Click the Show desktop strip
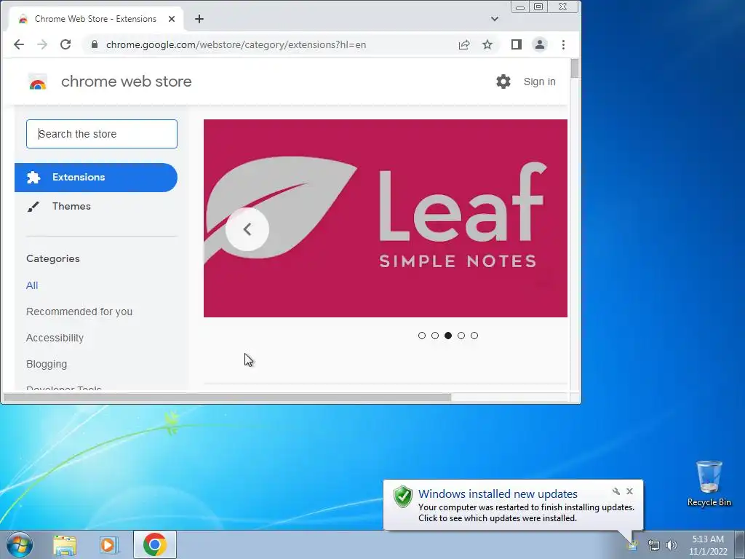This screenshot has width=745, height=559. (x=740, y=545)
